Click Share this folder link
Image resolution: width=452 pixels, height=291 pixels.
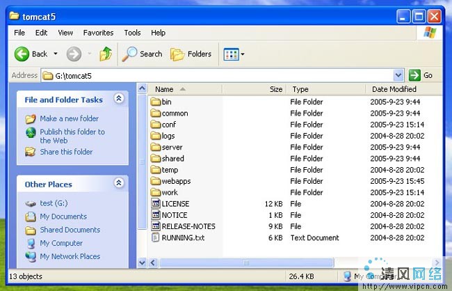point(66,152)
